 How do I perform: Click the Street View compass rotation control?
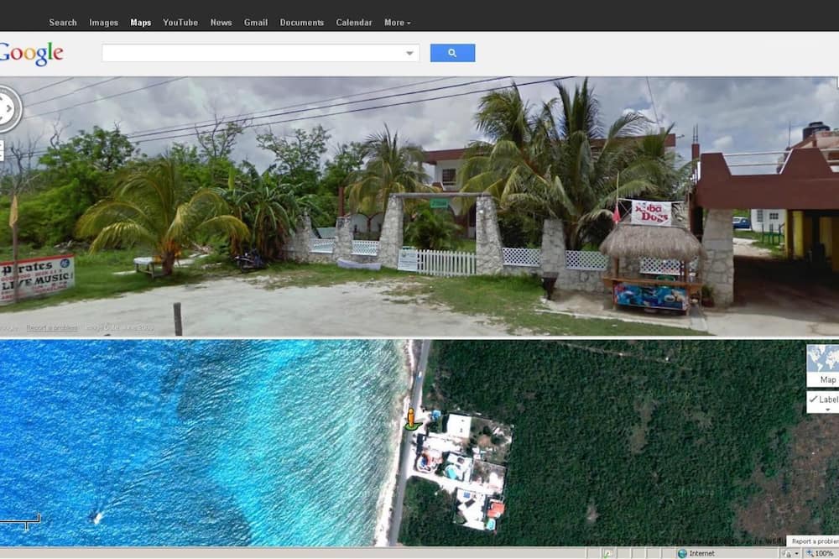tap(7, 109)
